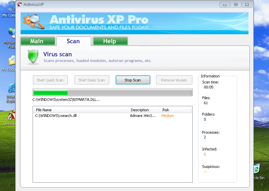Sort results by Risk column header
The image size is (269, 191).
point(175,110)
